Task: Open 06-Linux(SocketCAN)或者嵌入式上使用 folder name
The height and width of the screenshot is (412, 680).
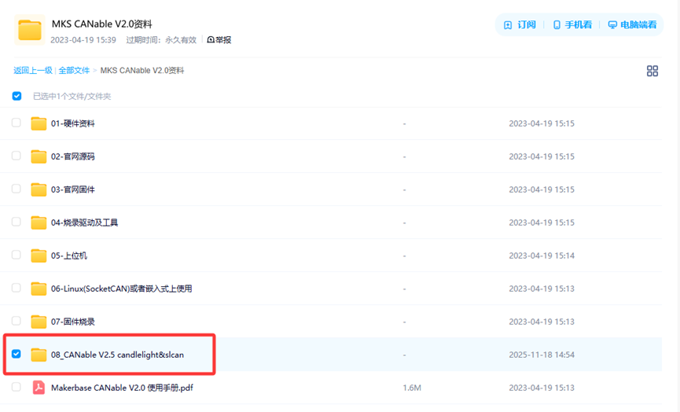Action: coord(121,289)
